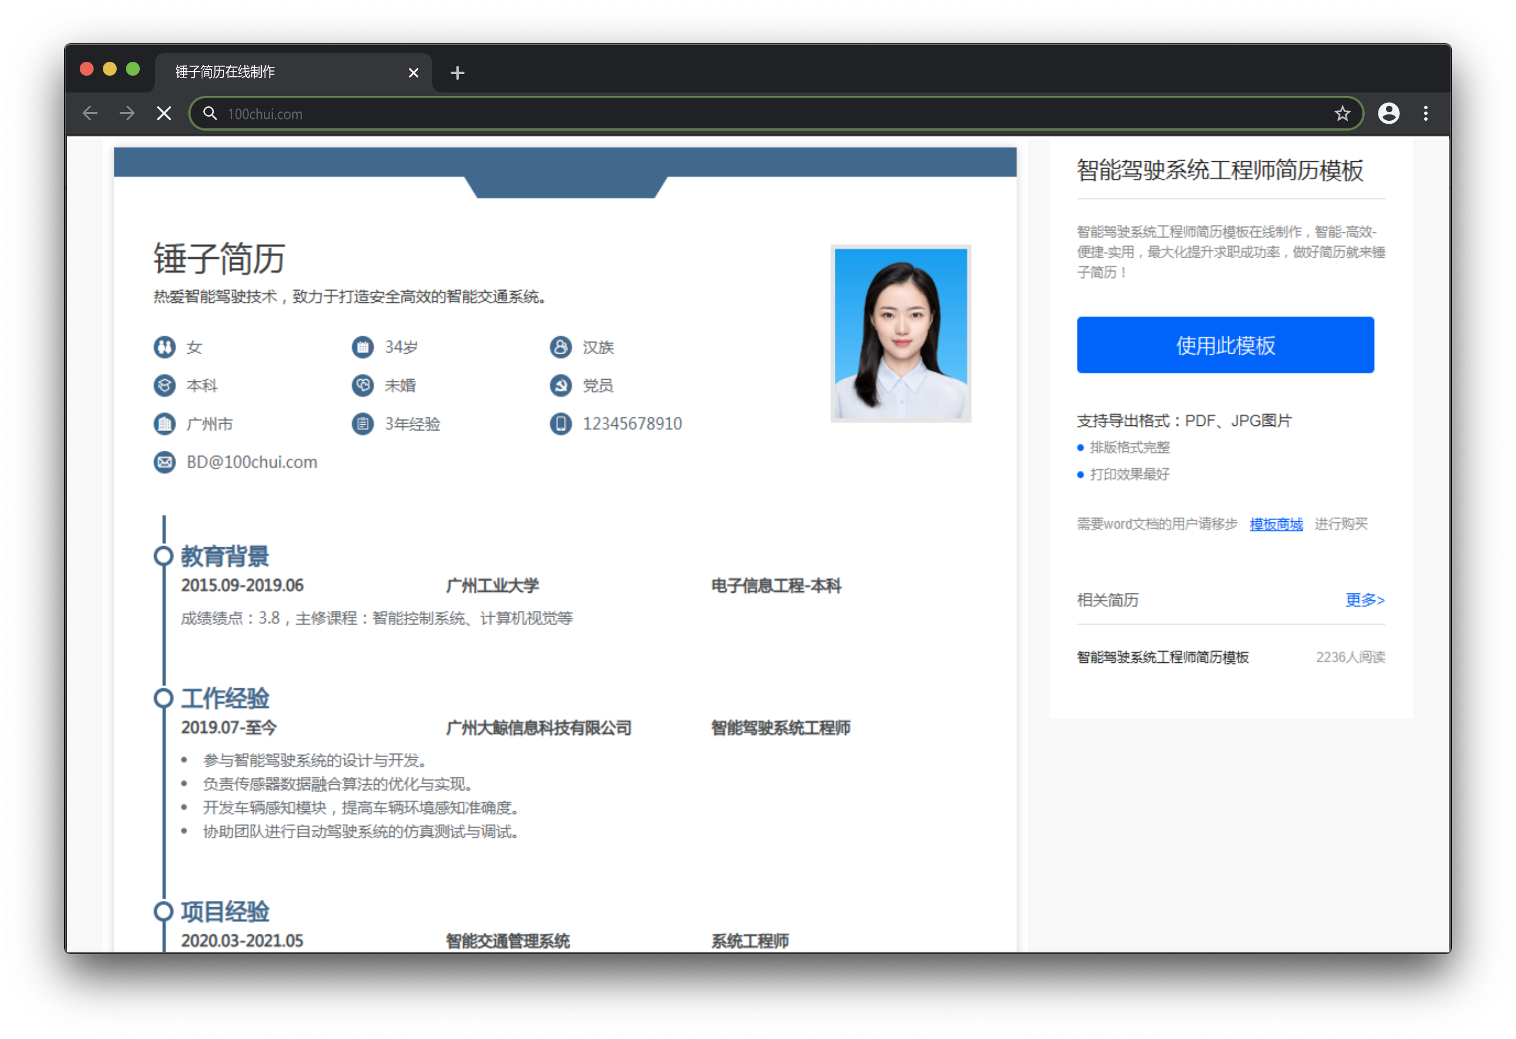Click the 工作经验 section heading
This screenshot has height=1039, width=1516.
[x=225, y=699]
